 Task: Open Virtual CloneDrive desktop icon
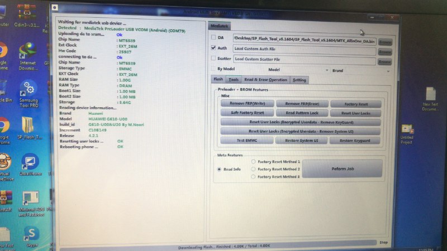click(6, 167)
